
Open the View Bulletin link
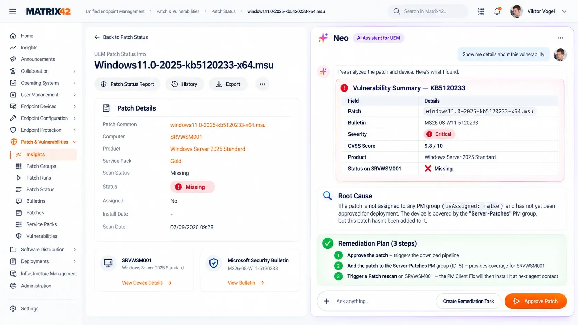(x=246, y=283)
